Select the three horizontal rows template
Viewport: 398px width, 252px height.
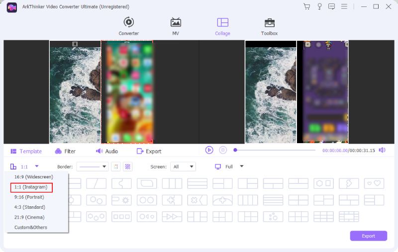tap(197, 183)
